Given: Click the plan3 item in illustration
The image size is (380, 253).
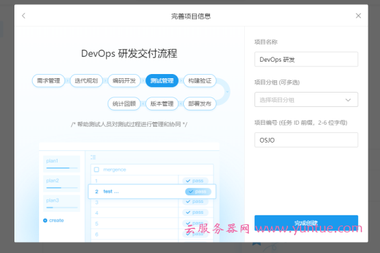Looking at the screenshot, I should (62, 204).
